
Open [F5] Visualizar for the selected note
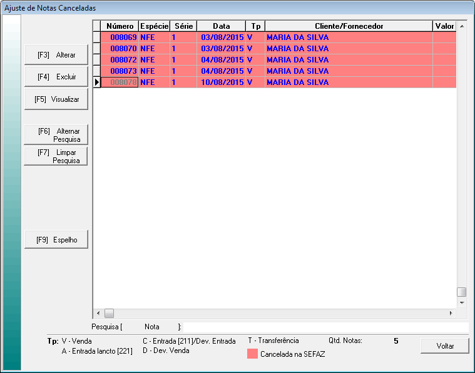(56, 99)
